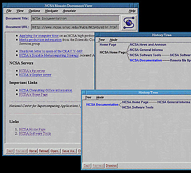Open Node menu in upper History Tree
This screenshot has width=191, height=173.
coord(114,40)
